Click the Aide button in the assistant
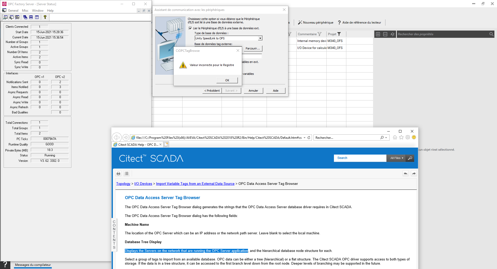This screenshot has height=269, width=497. 276,91
